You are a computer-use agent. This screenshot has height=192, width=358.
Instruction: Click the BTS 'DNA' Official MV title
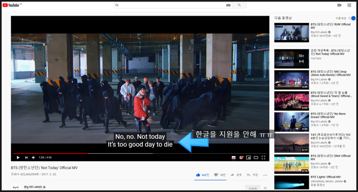click(x=330, y=158)
